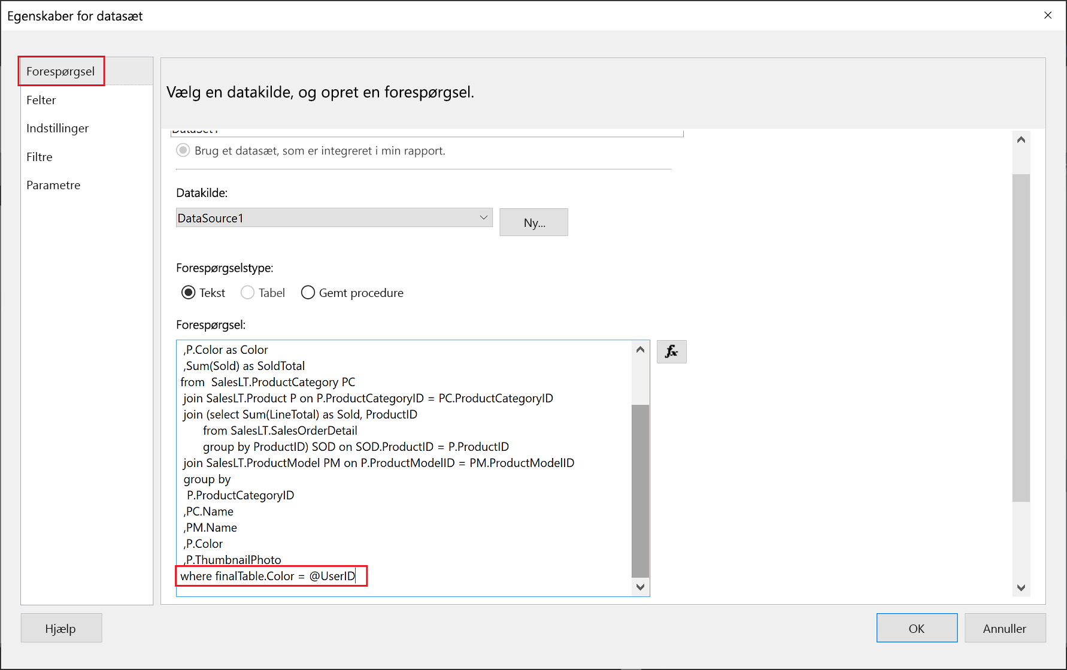This screenshot has width=1067, height=670.
Task: Open the expression editor via fx icon
Action: (x=671, y=351)
